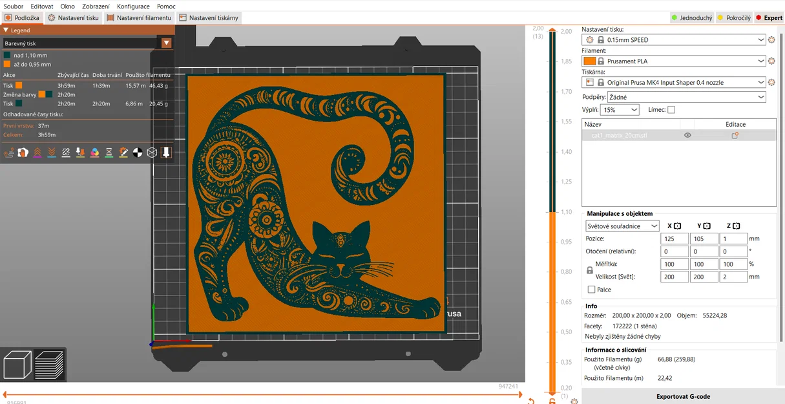
Task: Open the Editovat menu
Action: pyautogui.click(x=42, y=6)
